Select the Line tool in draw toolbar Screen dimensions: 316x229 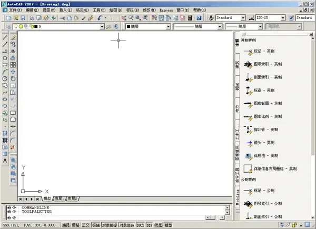pyautogui.click(x=5, y=37)
